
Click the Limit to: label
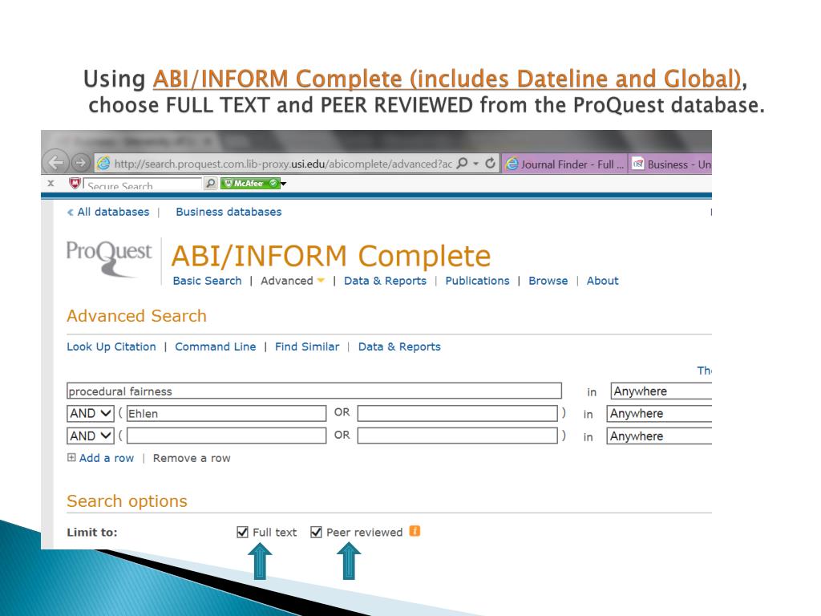92,533
